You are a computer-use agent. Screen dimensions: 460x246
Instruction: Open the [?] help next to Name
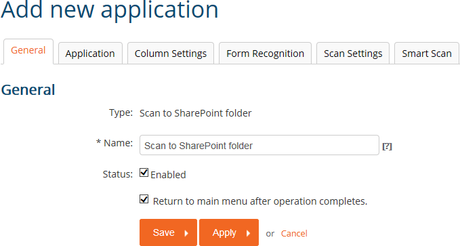(388, 146)
